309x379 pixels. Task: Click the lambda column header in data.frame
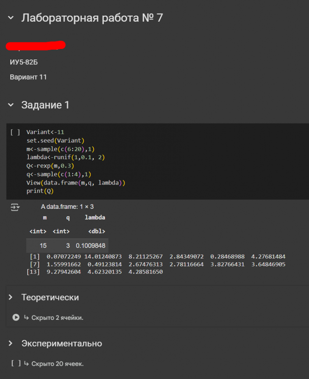[95, 218]
